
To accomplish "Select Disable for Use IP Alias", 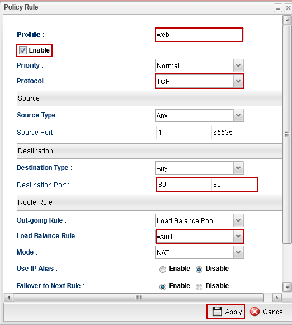I will coord(199,269).
